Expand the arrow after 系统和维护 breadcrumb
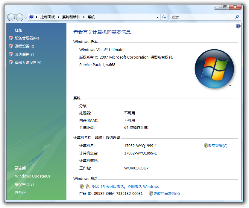249x208 pixels. point(84,17)
